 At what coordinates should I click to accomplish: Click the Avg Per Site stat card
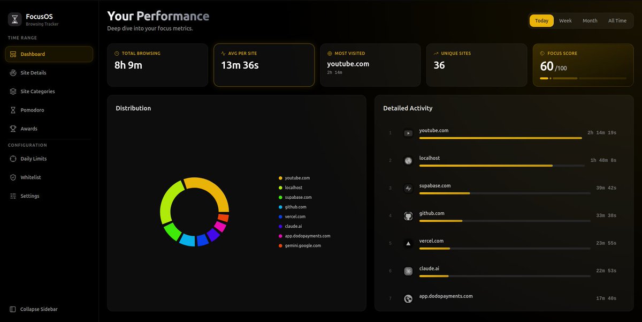pyautogui.click(x=264, y=65)
